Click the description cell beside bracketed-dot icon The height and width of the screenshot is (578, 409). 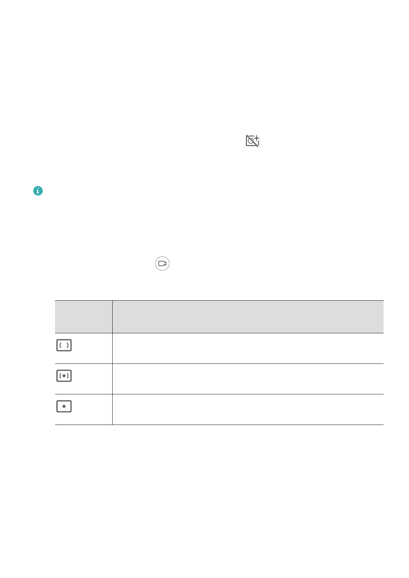(x=248, y=379)
